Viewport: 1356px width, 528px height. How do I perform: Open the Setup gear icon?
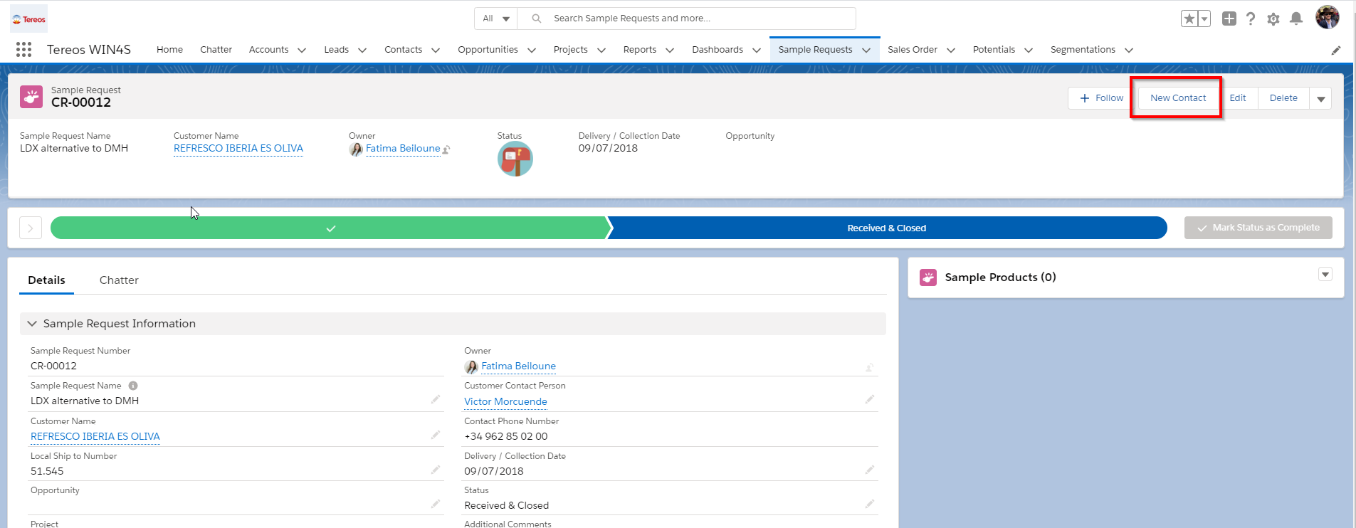point(1273,19)
